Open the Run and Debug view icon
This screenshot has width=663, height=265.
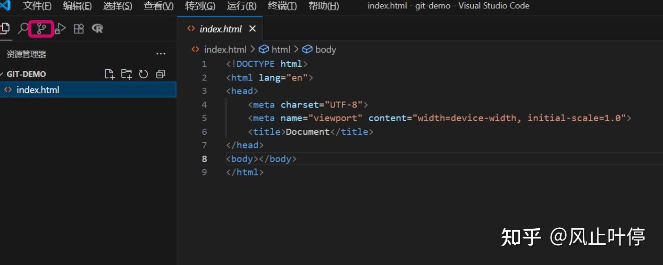[x=60, y=29]
